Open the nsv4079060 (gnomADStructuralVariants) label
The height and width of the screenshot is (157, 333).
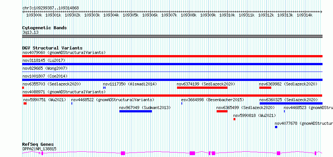[x=64, y=52]
